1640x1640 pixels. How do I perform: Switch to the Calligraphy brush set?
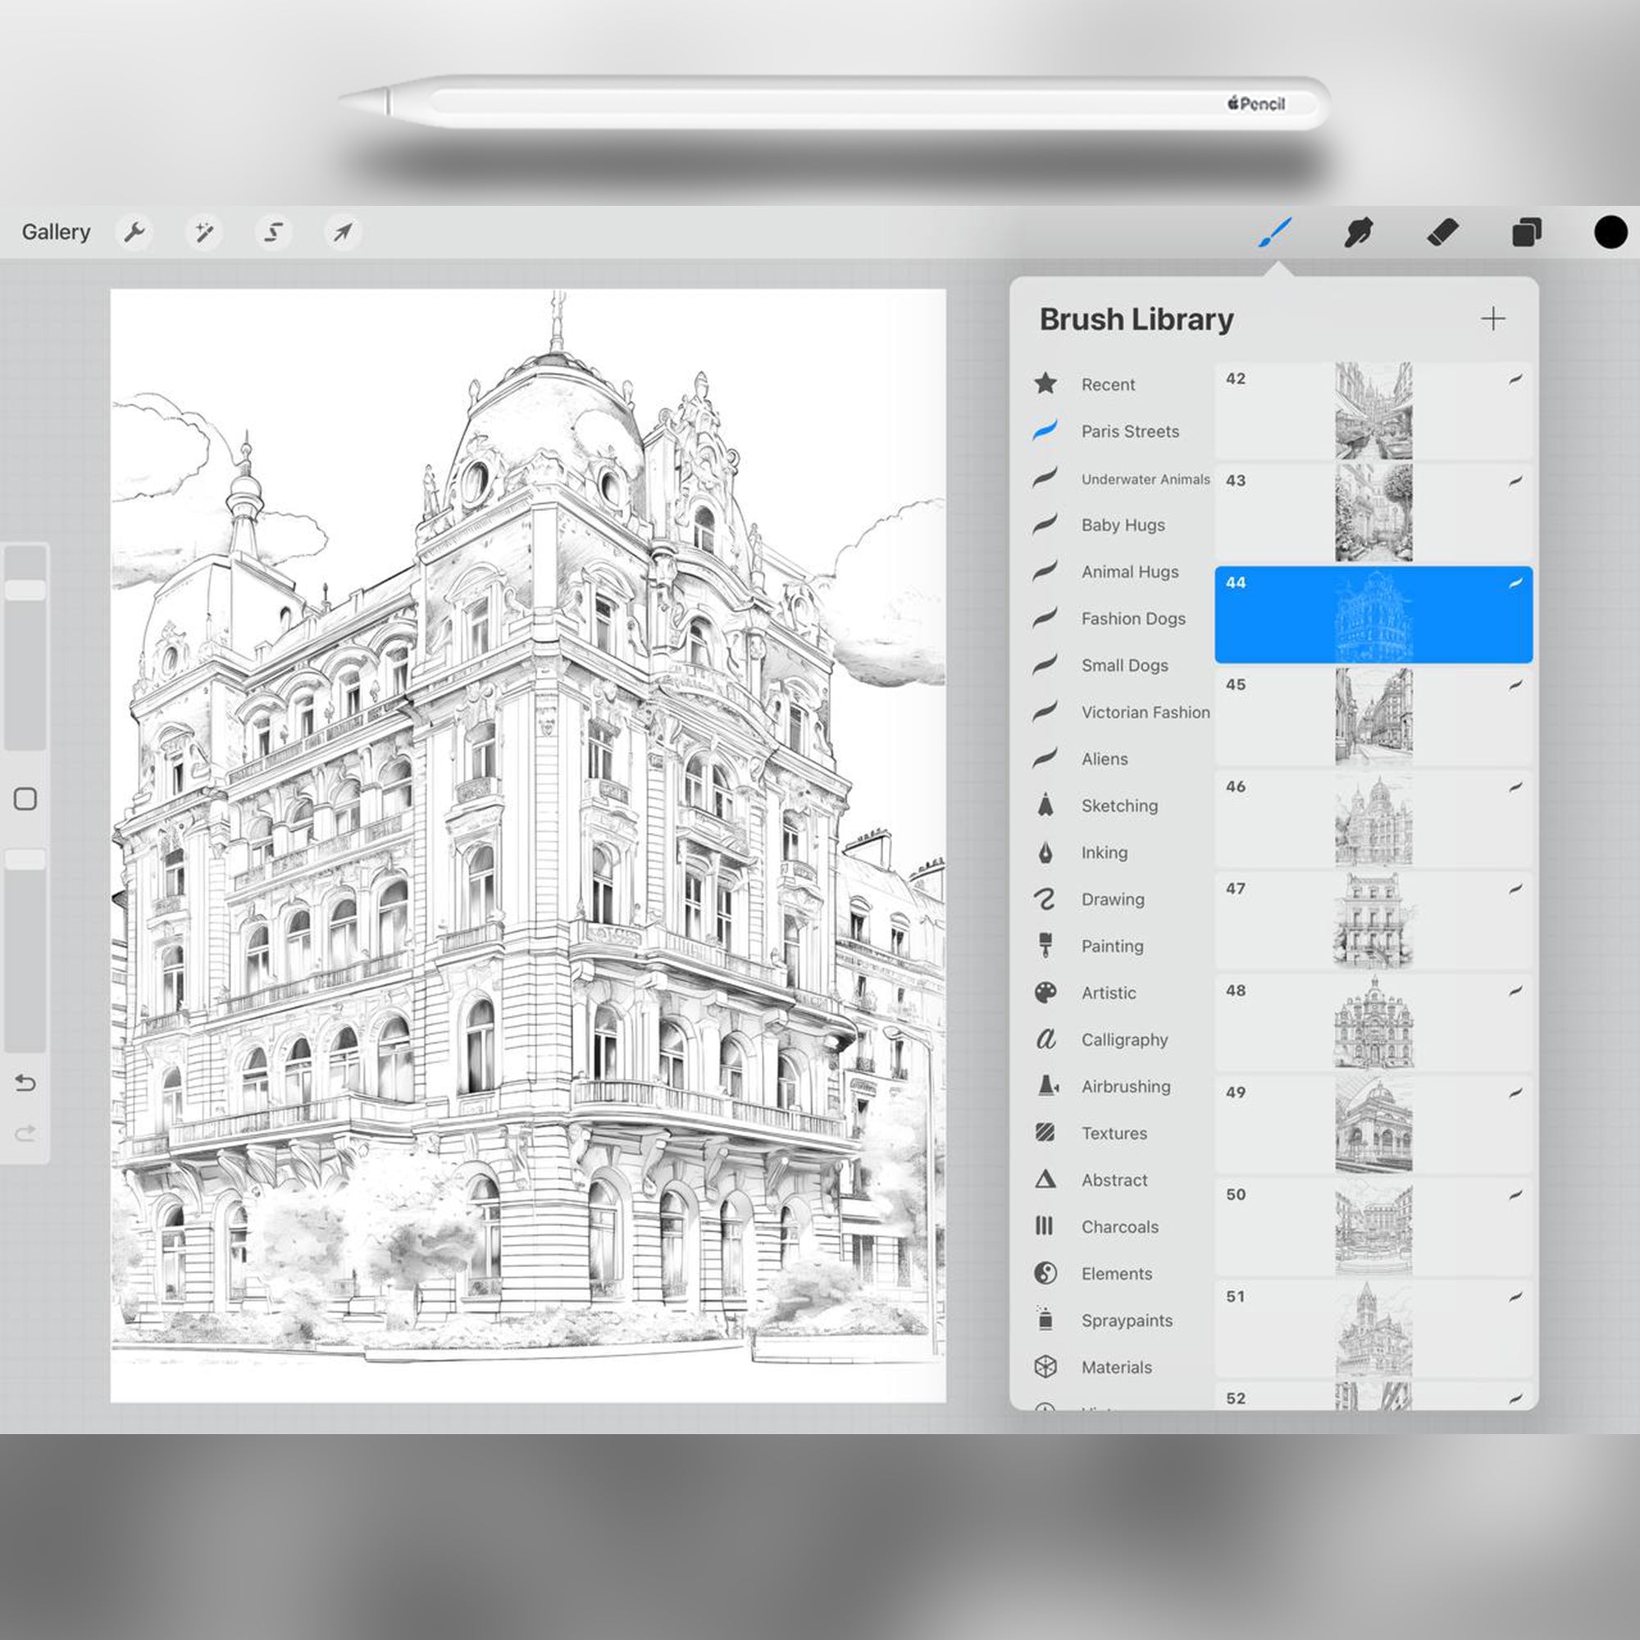pos(1125,1040)
